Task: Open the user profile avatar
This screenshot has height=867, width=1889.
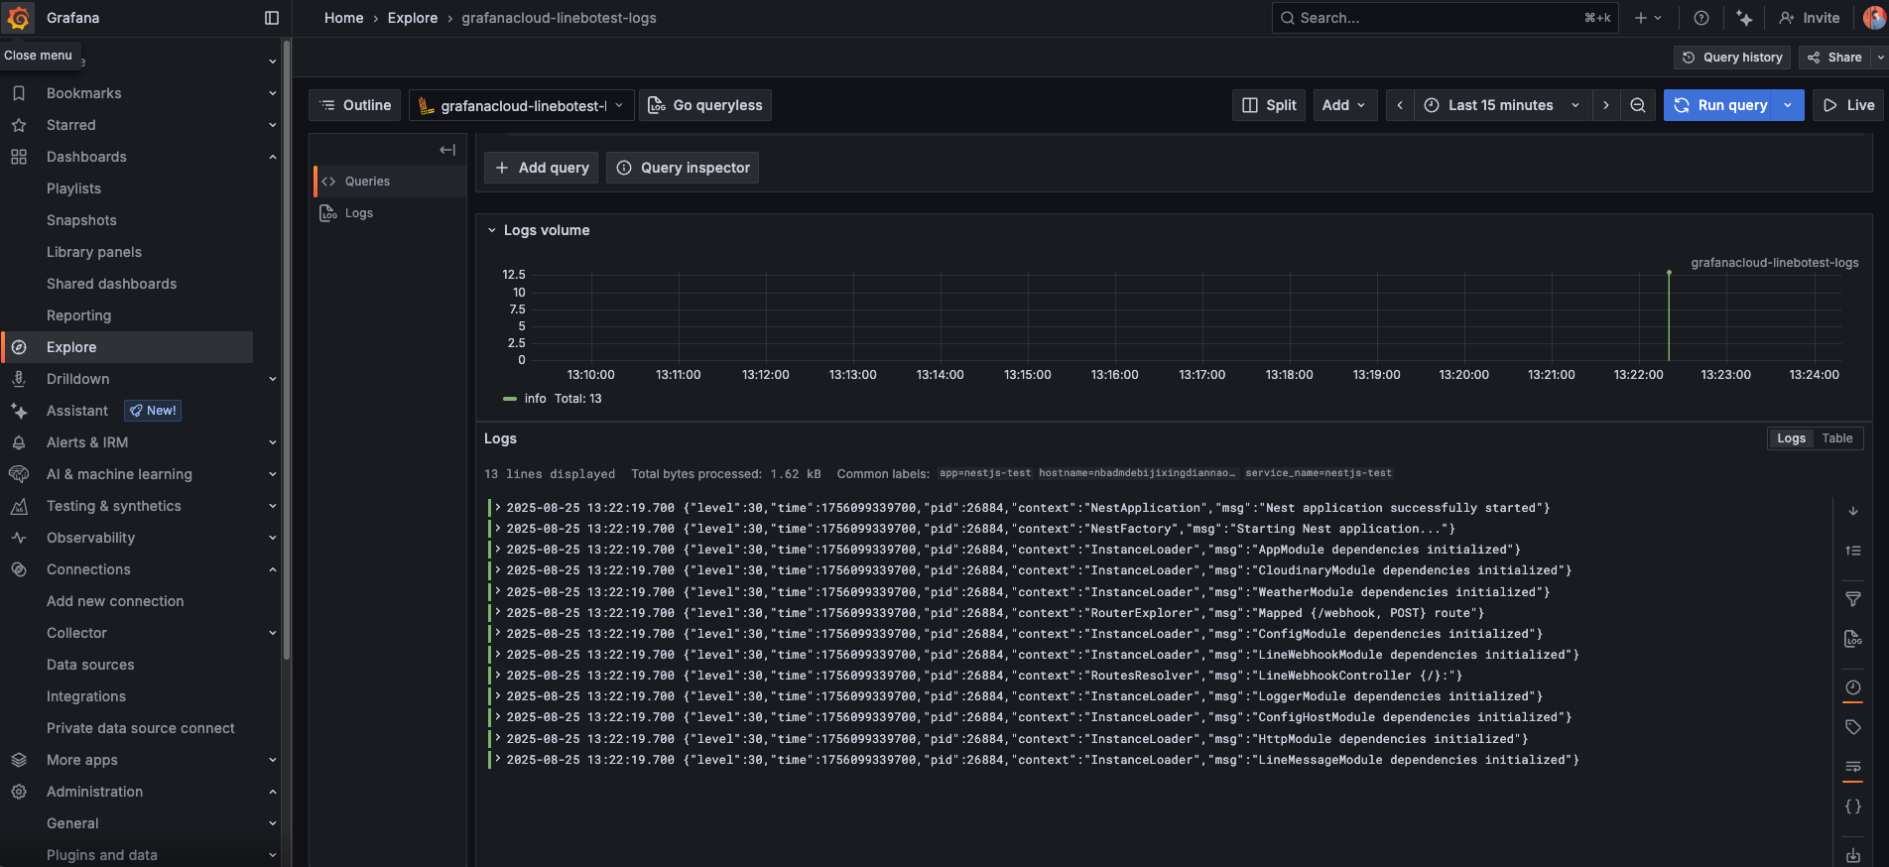Action: coord(1874,18)
